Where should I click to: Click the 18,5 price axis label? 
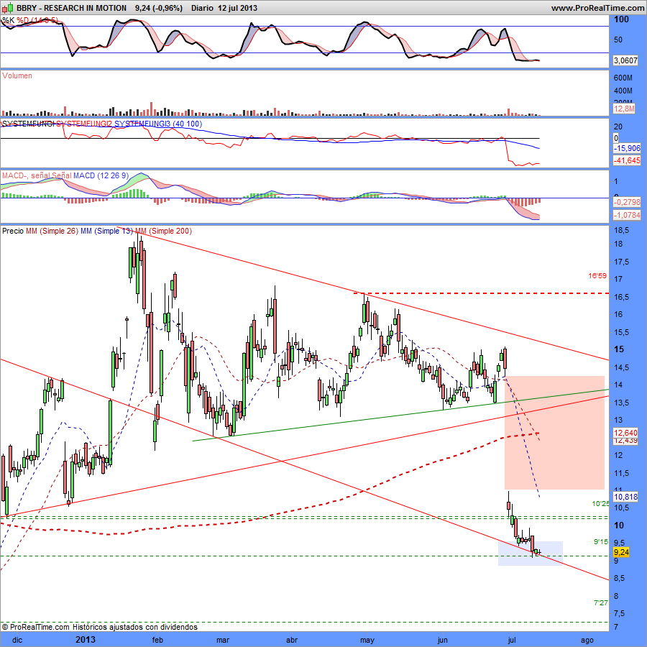[621, 230]
